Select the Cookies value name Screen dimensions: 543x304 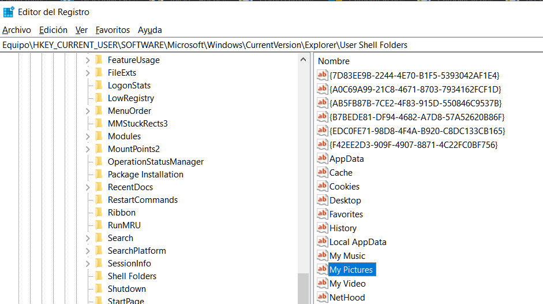[344, 187]
